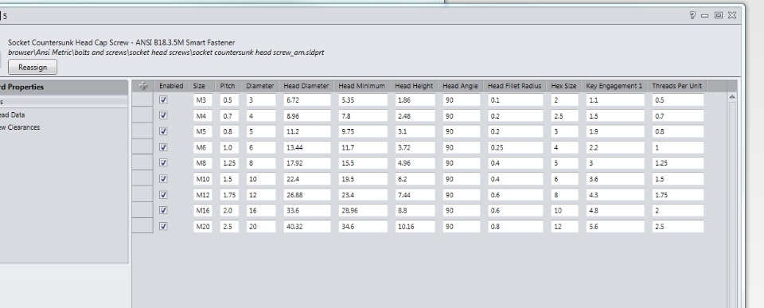The height and width of the screenshot is (308, 764).
Task: Edit Pitch field showing 1.75
Action: [229, 195]
